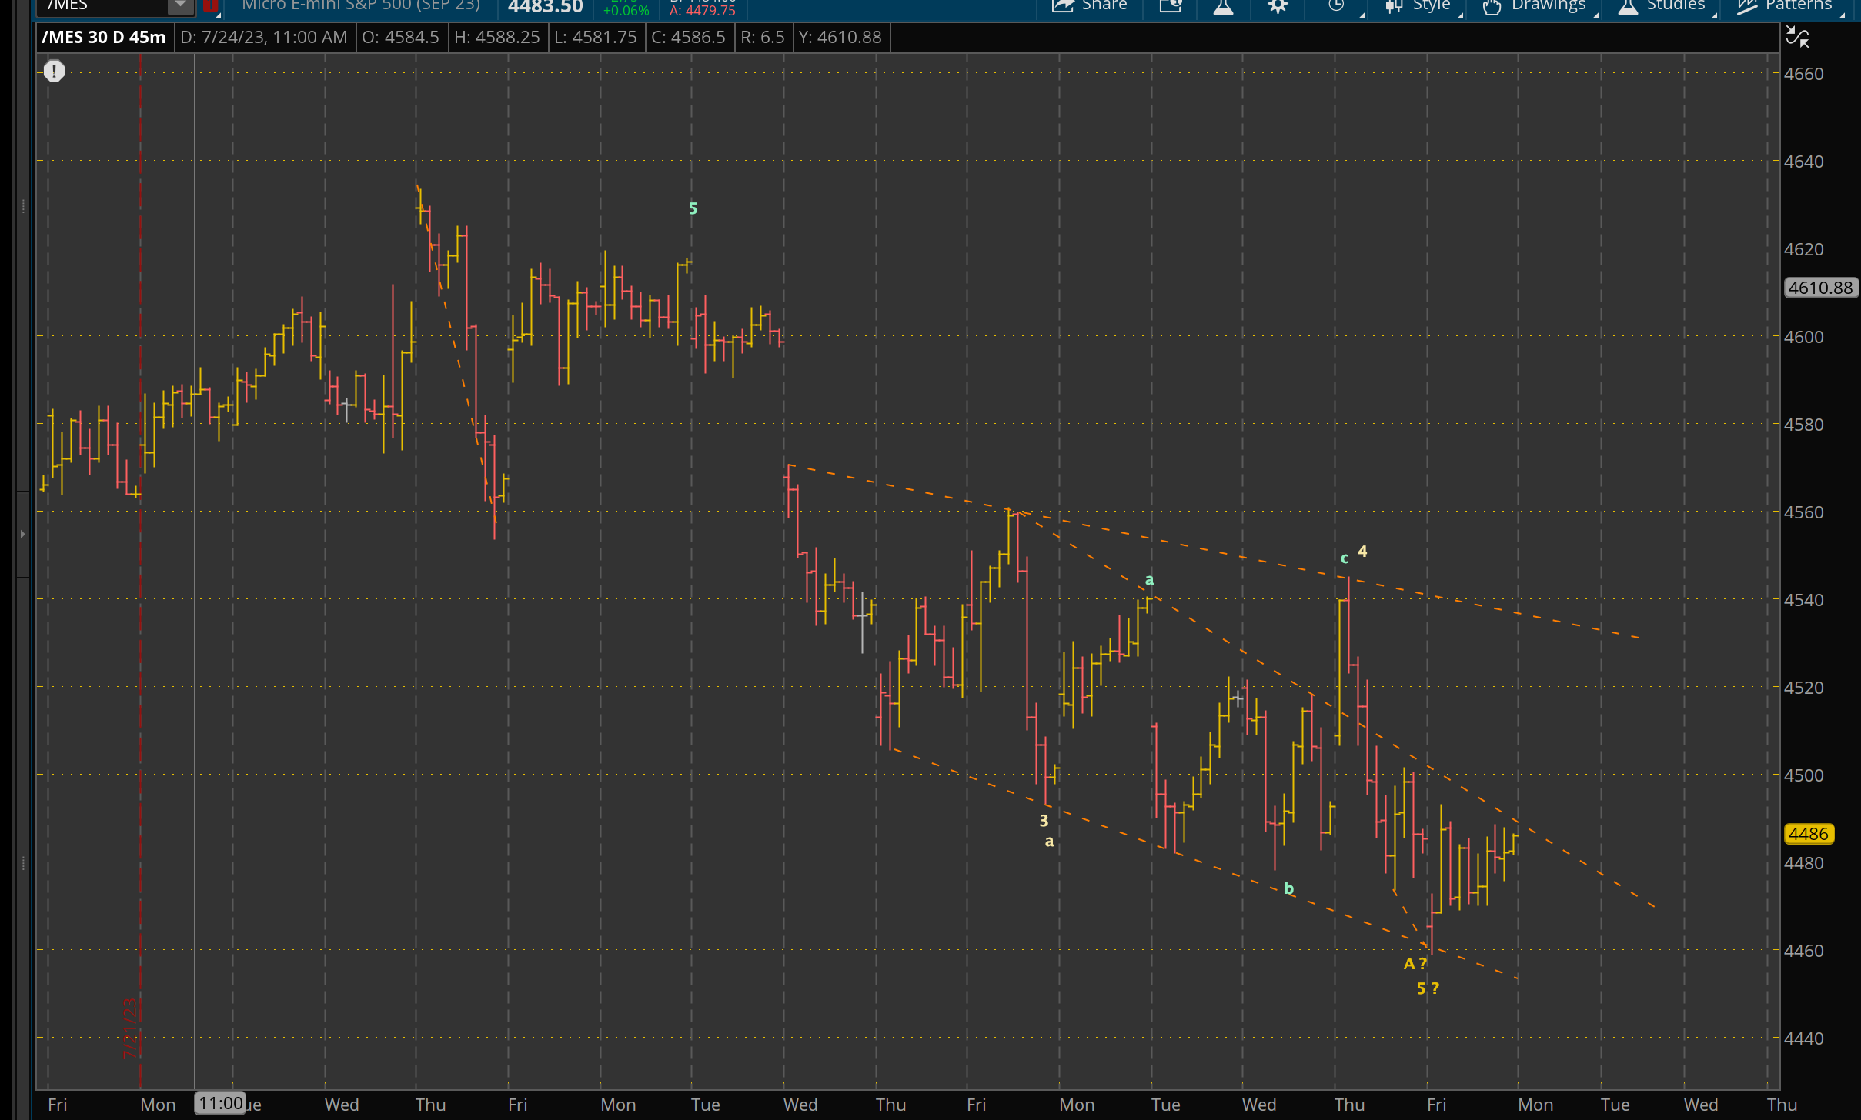The height and width of the screenshot is (1120, 1861).
Task: Click the /MES 30 D 45m label
Action: [x=104, y=37]
